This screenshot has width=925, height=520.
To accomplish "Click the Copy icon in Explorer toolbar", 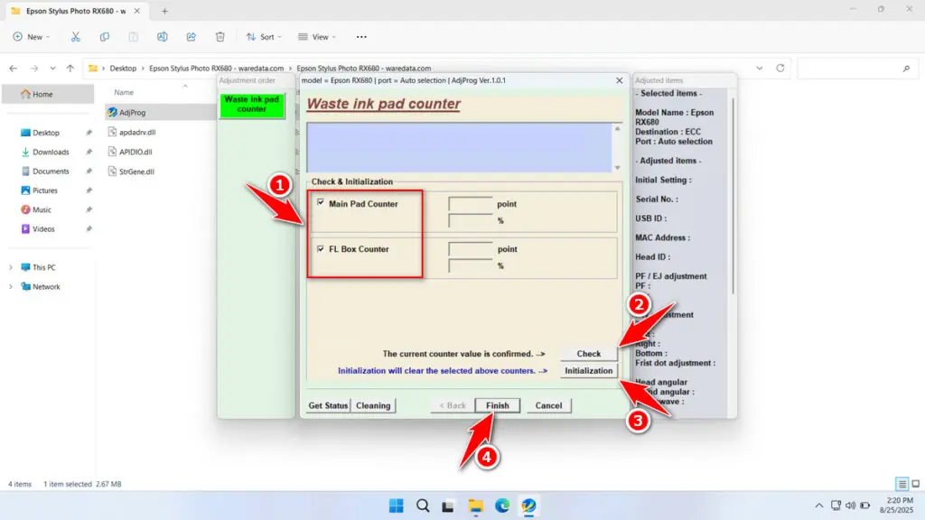I will pos(105,37).
